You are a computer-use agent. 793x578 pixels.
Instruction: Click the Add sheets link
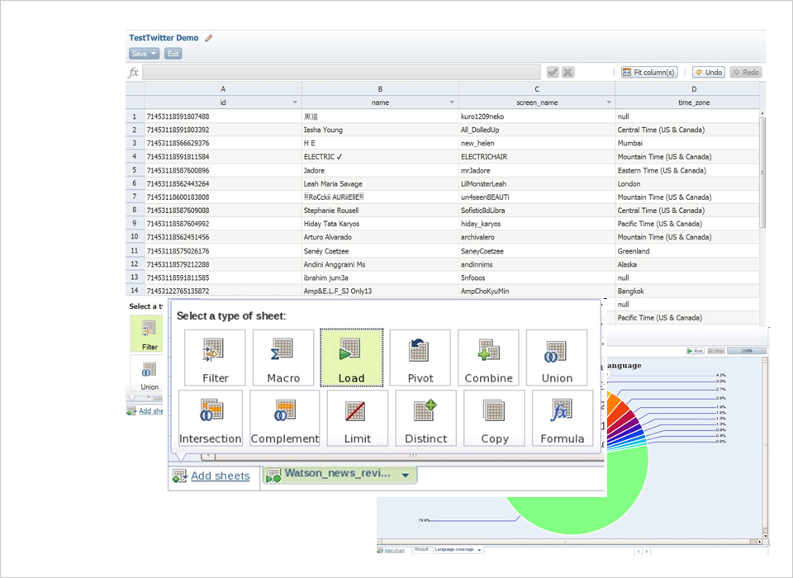pos(220,476)
